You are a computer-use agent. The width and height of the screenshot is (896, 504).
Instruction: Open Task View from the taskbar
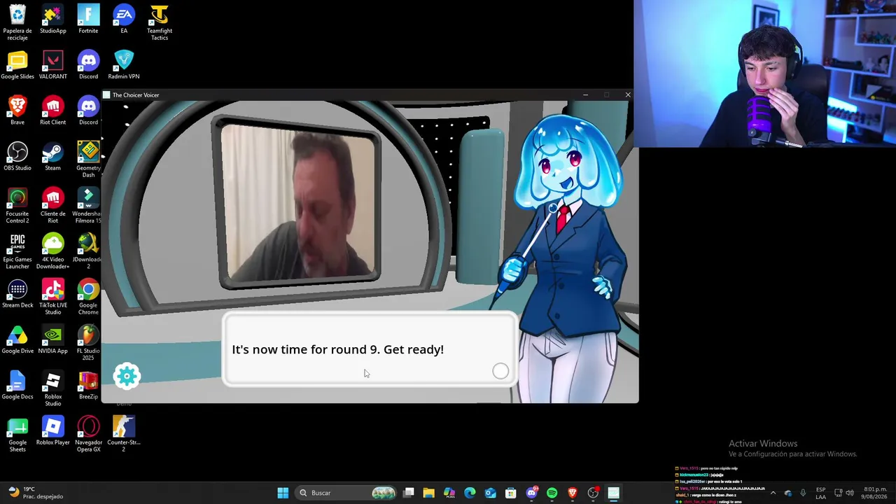click(x=409, y=493)
